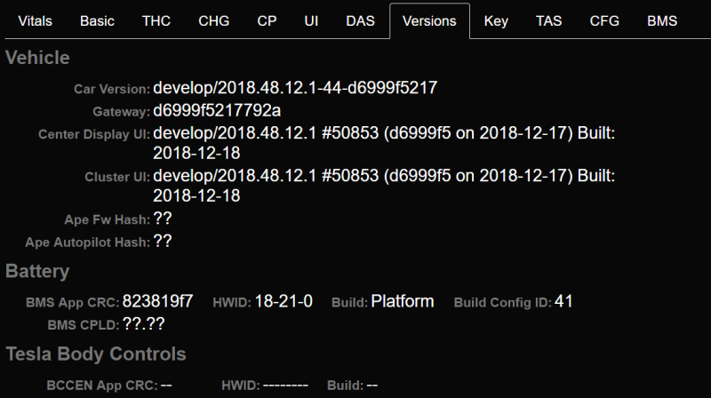
Task: Click the Gateway hash value
Action: pos(217,112)
